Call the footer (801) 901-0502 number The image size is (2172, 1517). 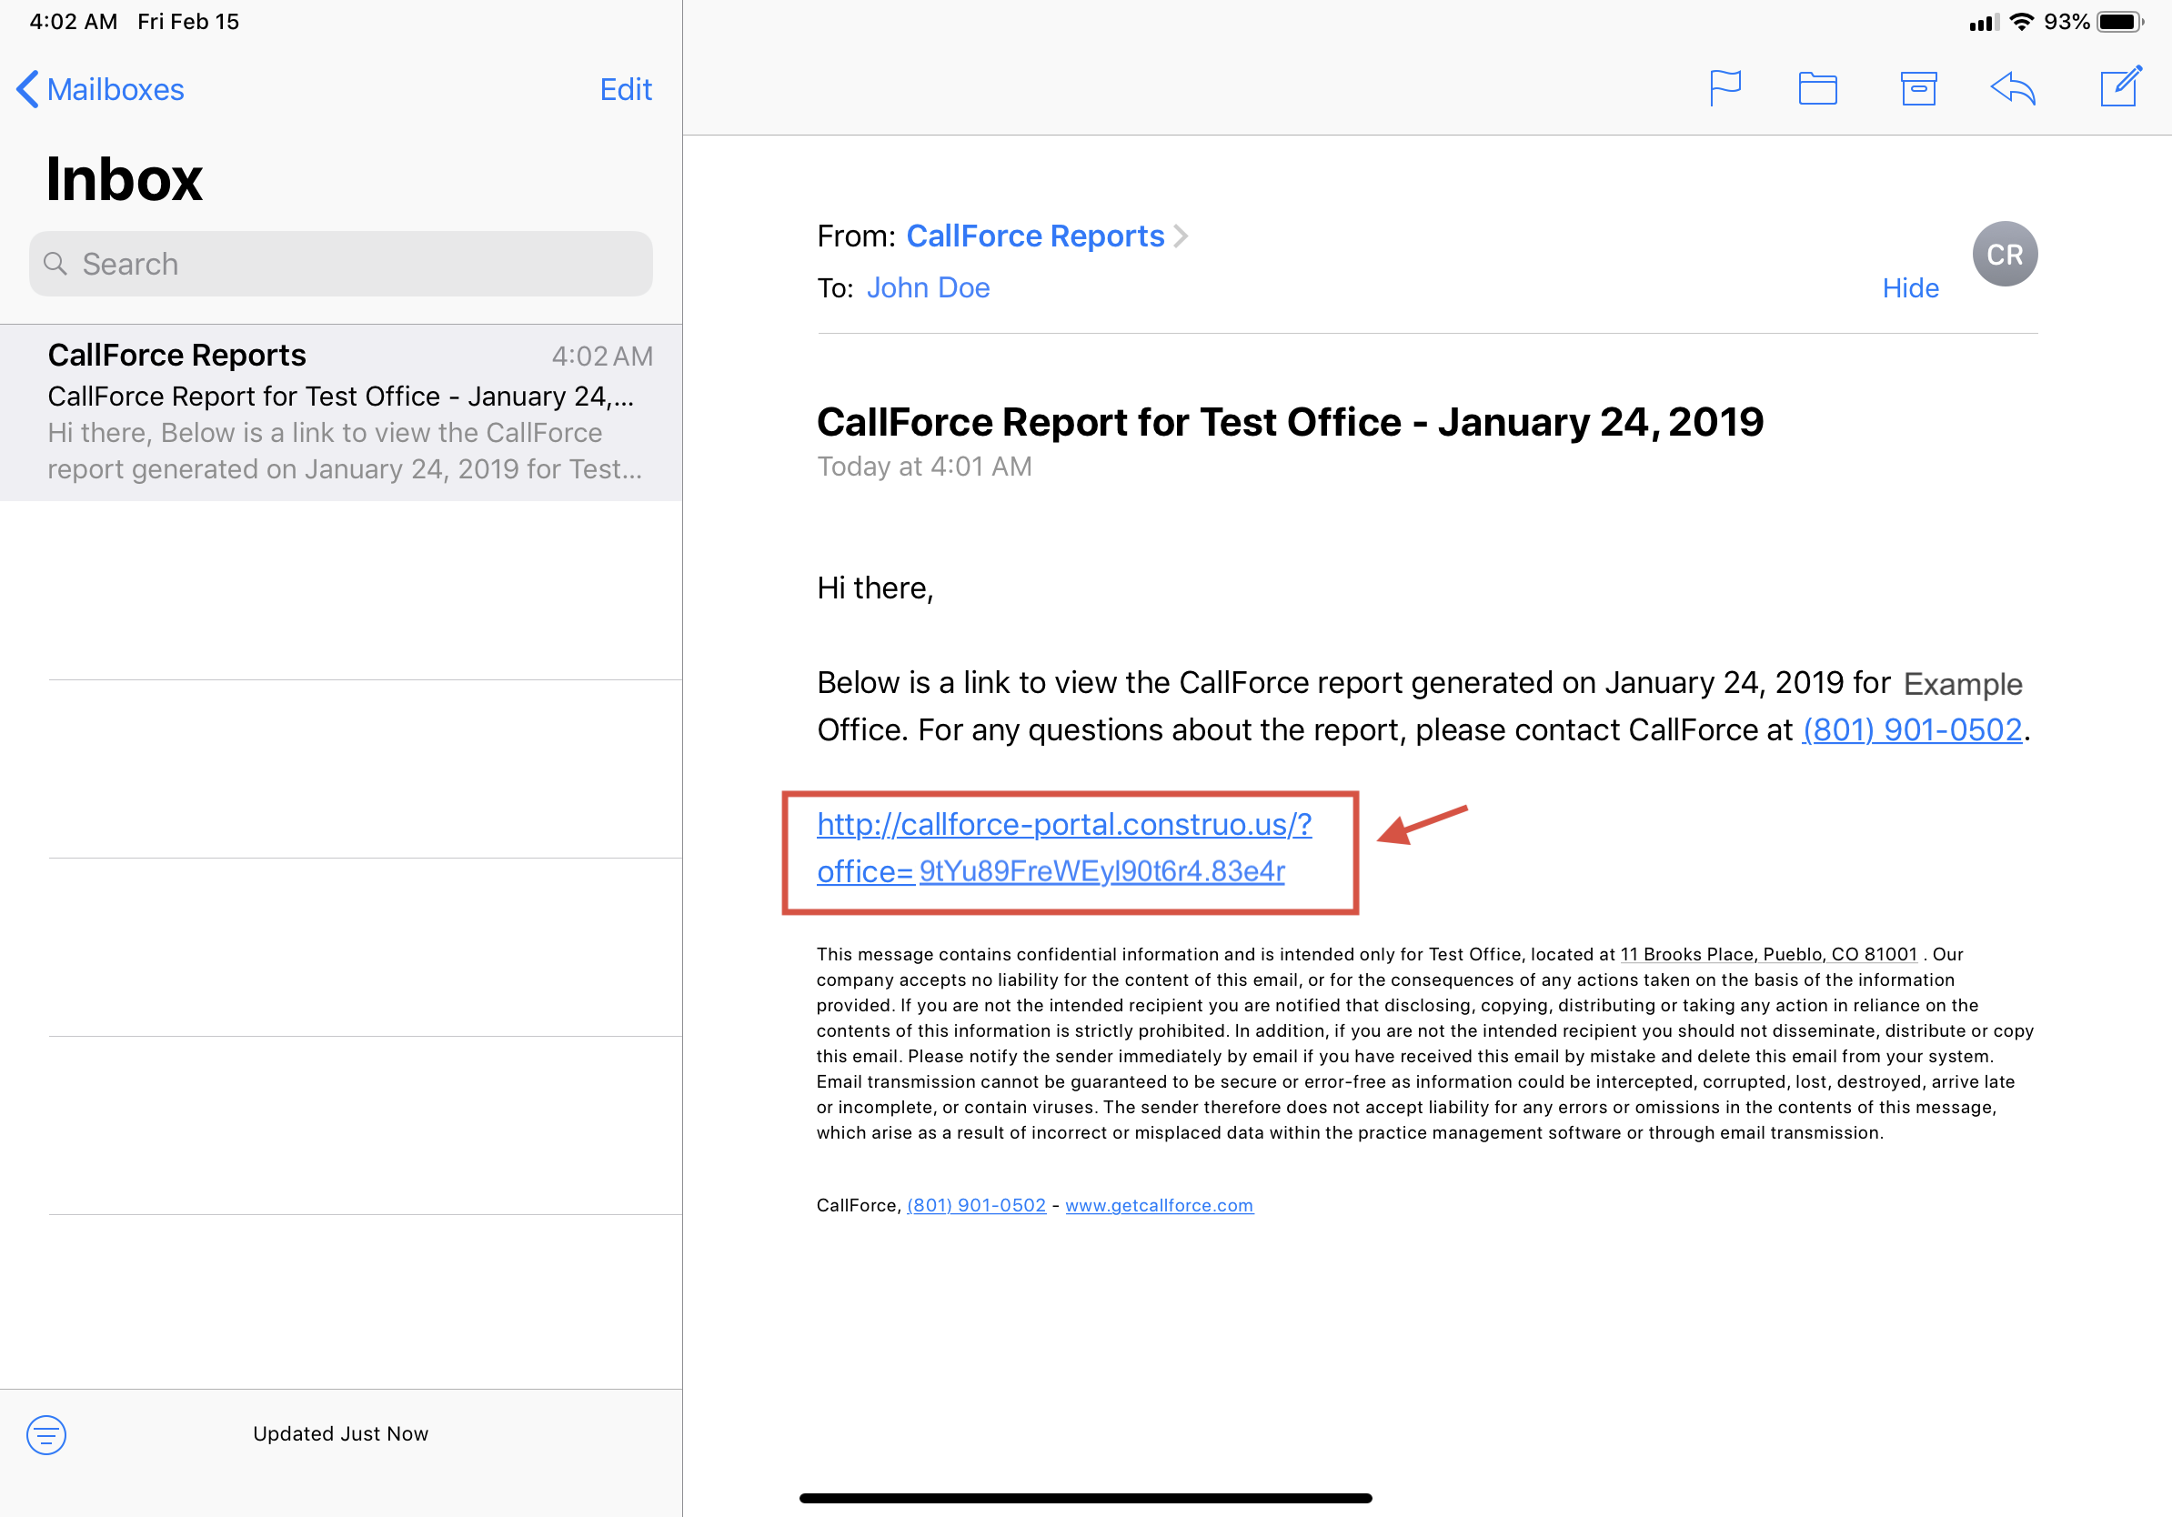tap(976, 1205)
